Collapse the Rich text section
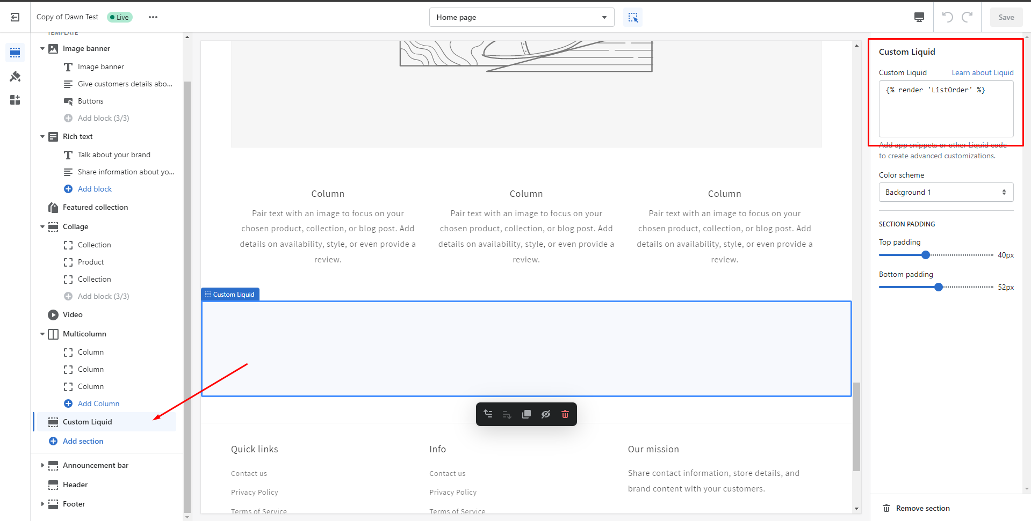1031x521 pixels. point(42,137)
